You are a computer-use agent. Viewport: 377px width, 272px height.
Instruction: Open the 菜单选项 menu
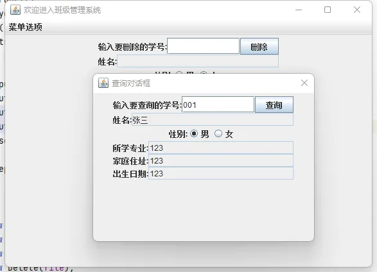[25, 27]
